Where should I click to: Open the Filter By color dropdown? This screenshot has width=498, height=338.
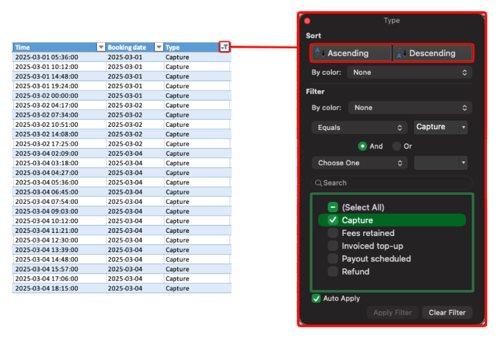410,108
